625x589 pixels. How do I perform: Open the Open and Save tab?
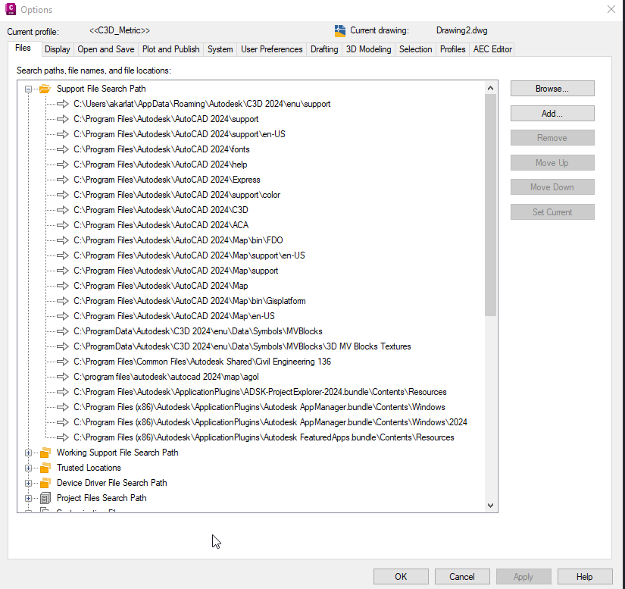tap(105, 49)
